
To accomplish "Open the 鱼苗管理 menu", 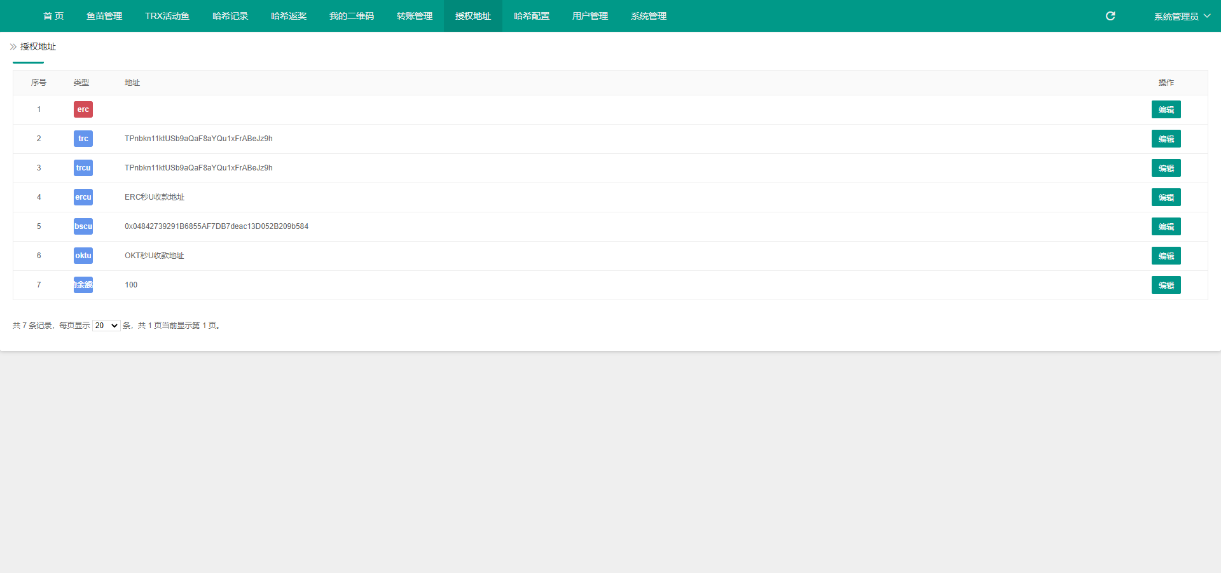I will point(104,16).
